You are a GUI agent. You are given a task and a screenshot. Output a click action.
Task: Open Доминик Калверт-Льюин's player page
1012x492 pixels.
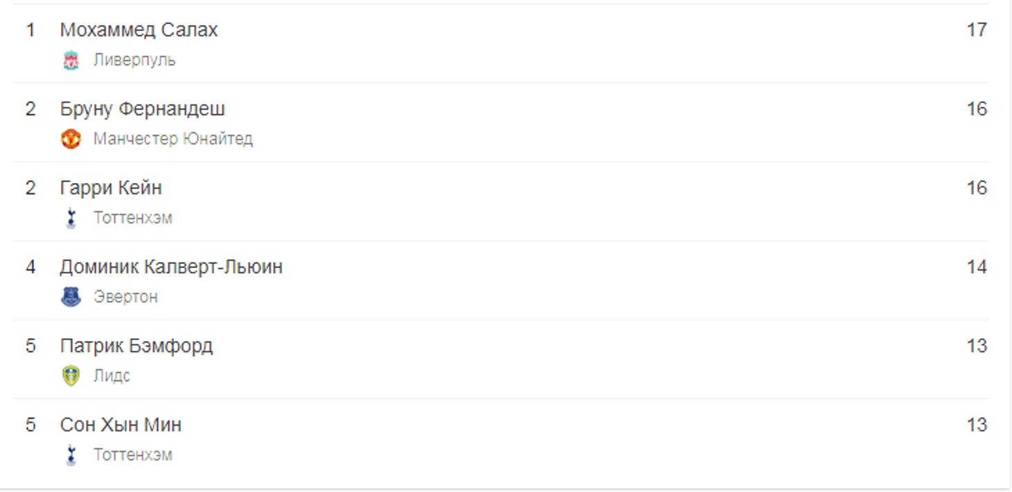click(x=171, y=267)
